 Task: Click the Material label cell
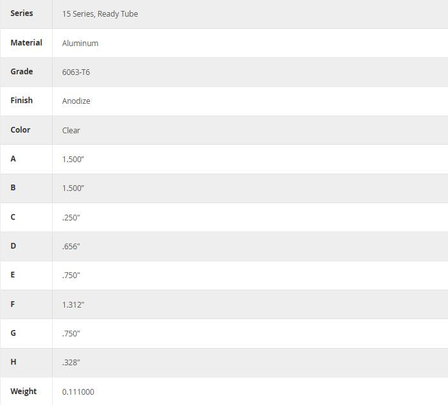click(x=26, y=43)
